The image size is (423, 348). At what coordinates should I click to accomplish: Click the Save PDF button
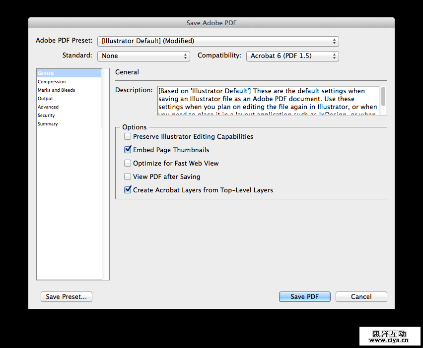click(x=304, y=296)
